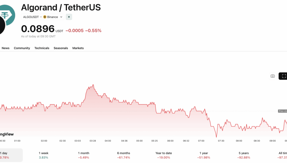This screenshot has width=287, height=163.
Task: Go to the Technicals tab
Action: [x=42, y=48]
